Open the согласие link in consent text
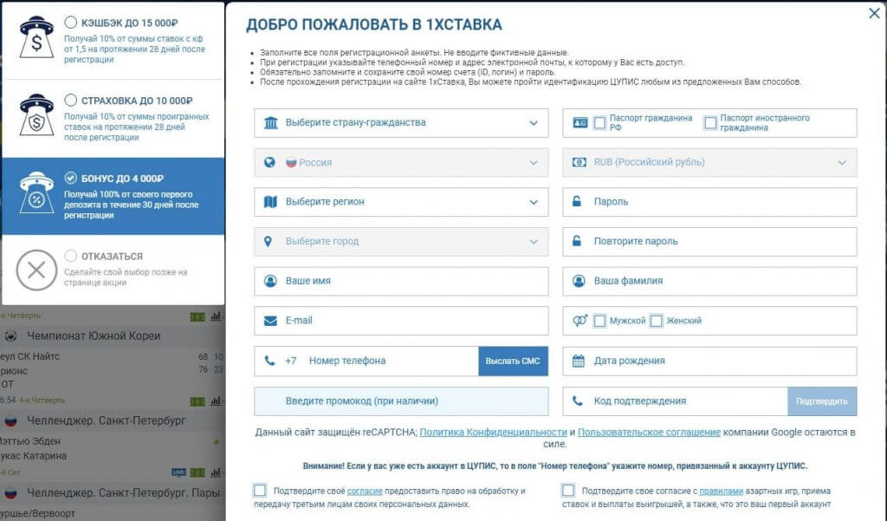Screen dimensions: 887x521 click(365, 491)
